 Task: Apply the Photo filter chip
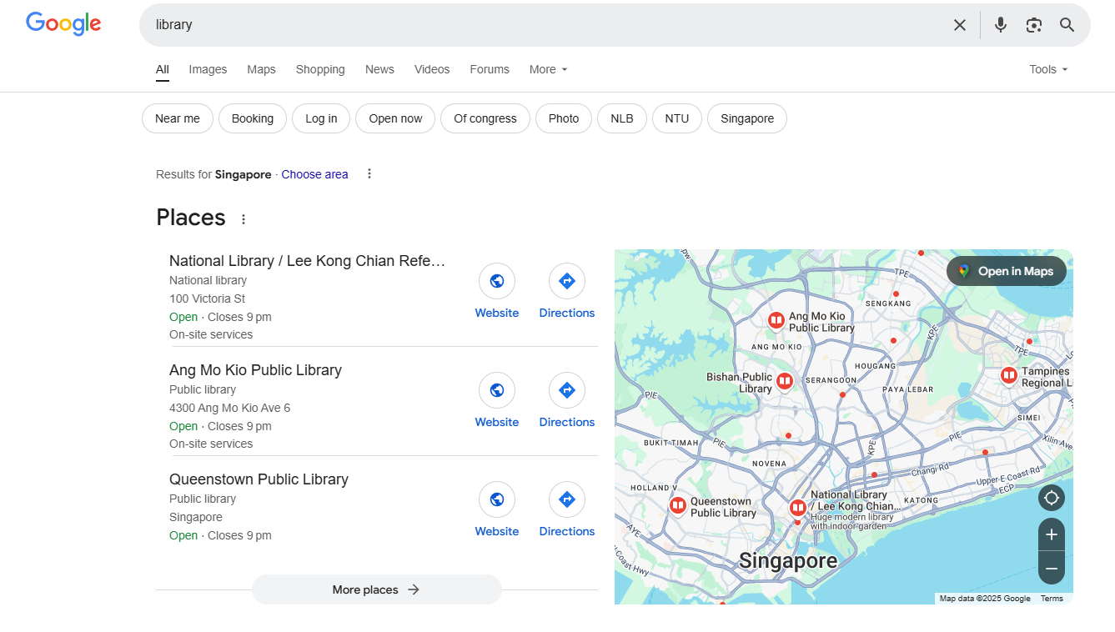[x=564, y=118]
